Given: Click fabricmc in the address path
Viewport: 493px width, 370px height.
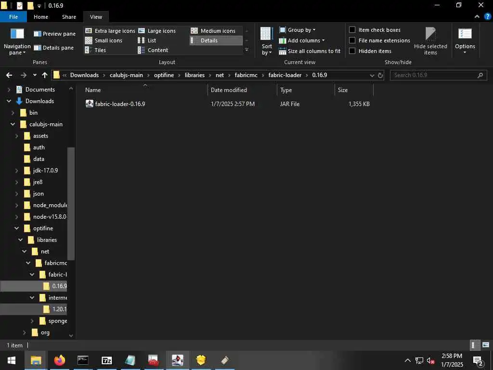Looking at the screenshot, I should pyautogui.click(x=246, y=75).
